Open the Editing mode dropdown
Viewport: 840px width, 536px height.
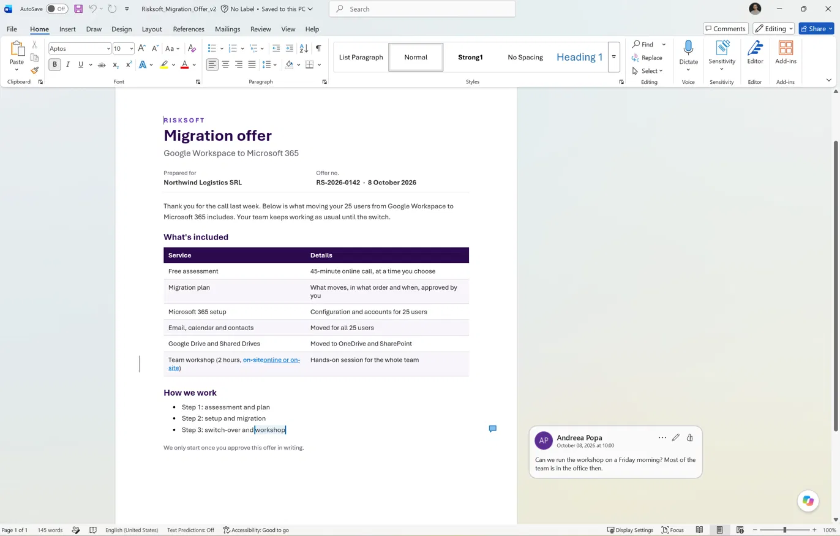(x=773, y=29)
